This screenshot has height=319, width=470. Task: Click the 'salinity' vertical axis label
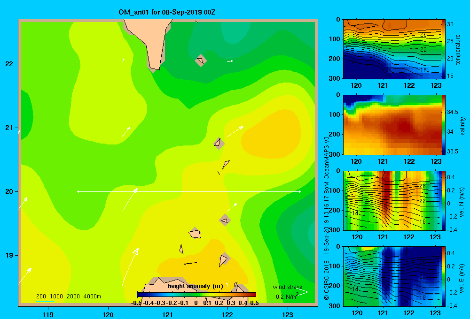click(x=462, y=126)
